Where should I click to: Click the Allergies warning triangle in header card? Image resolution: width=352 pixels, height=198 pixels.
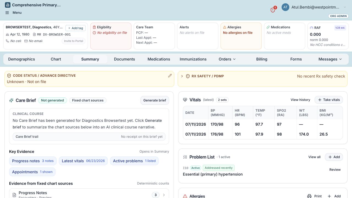[225, 27]
